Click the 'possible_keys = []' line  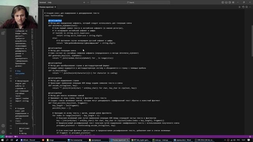point(62,108)
